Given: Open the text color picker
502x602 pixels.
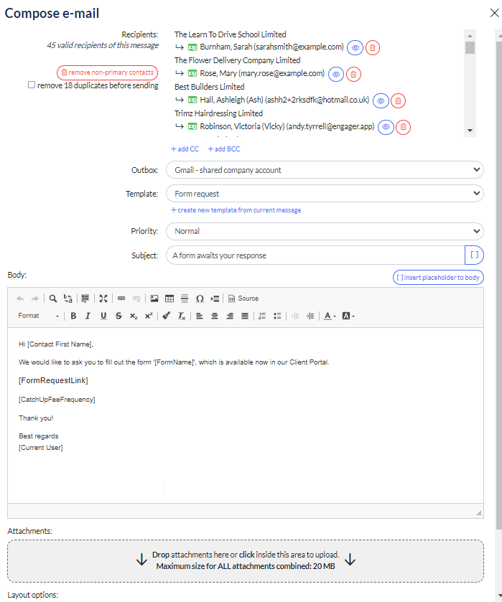Looking at the screenshot, I should [x=329, y=316].
